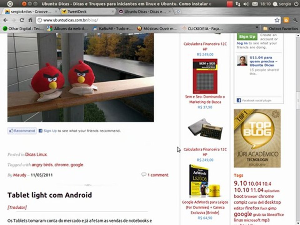Image resolution: width=300 pixels, height=225 pixels.
Task: Open the 11.04 tag in tag cloud
Action: 257,190
